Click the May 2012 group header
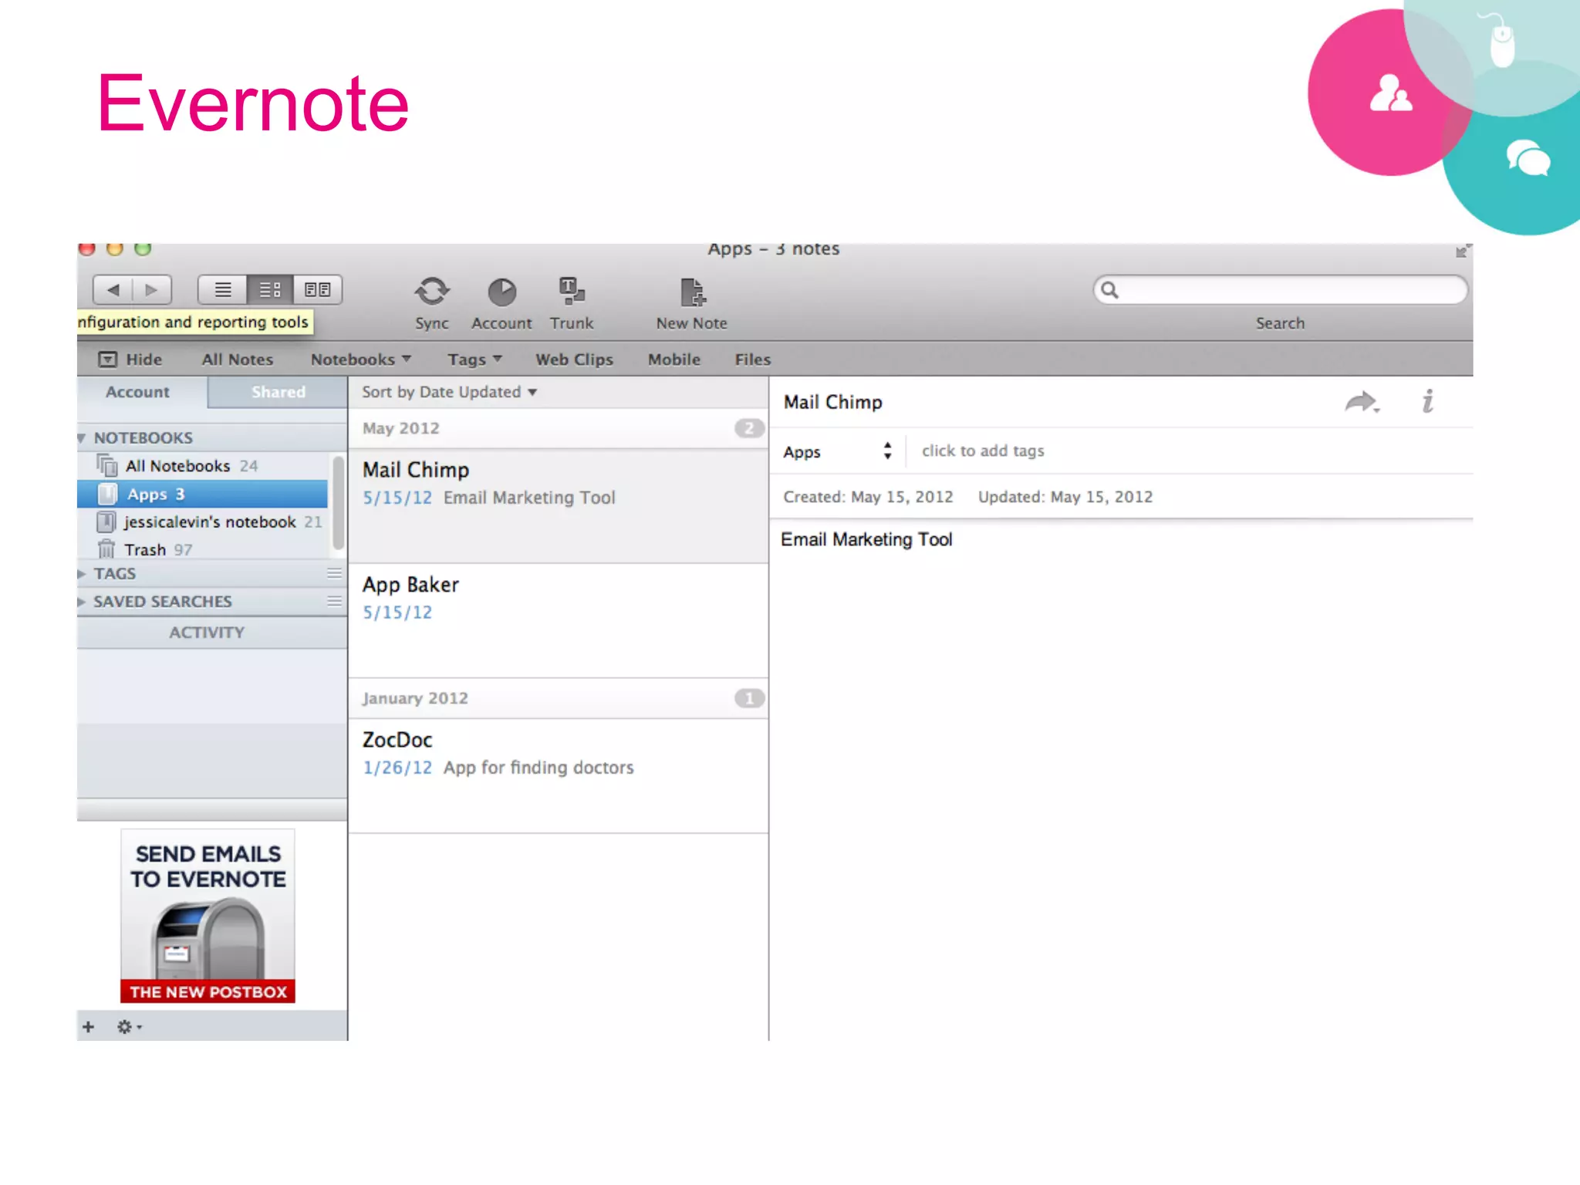 pos(558,428)
